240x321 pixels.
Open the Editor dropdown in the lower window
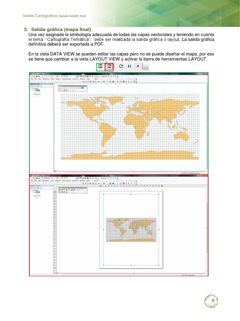coord(96,181)
